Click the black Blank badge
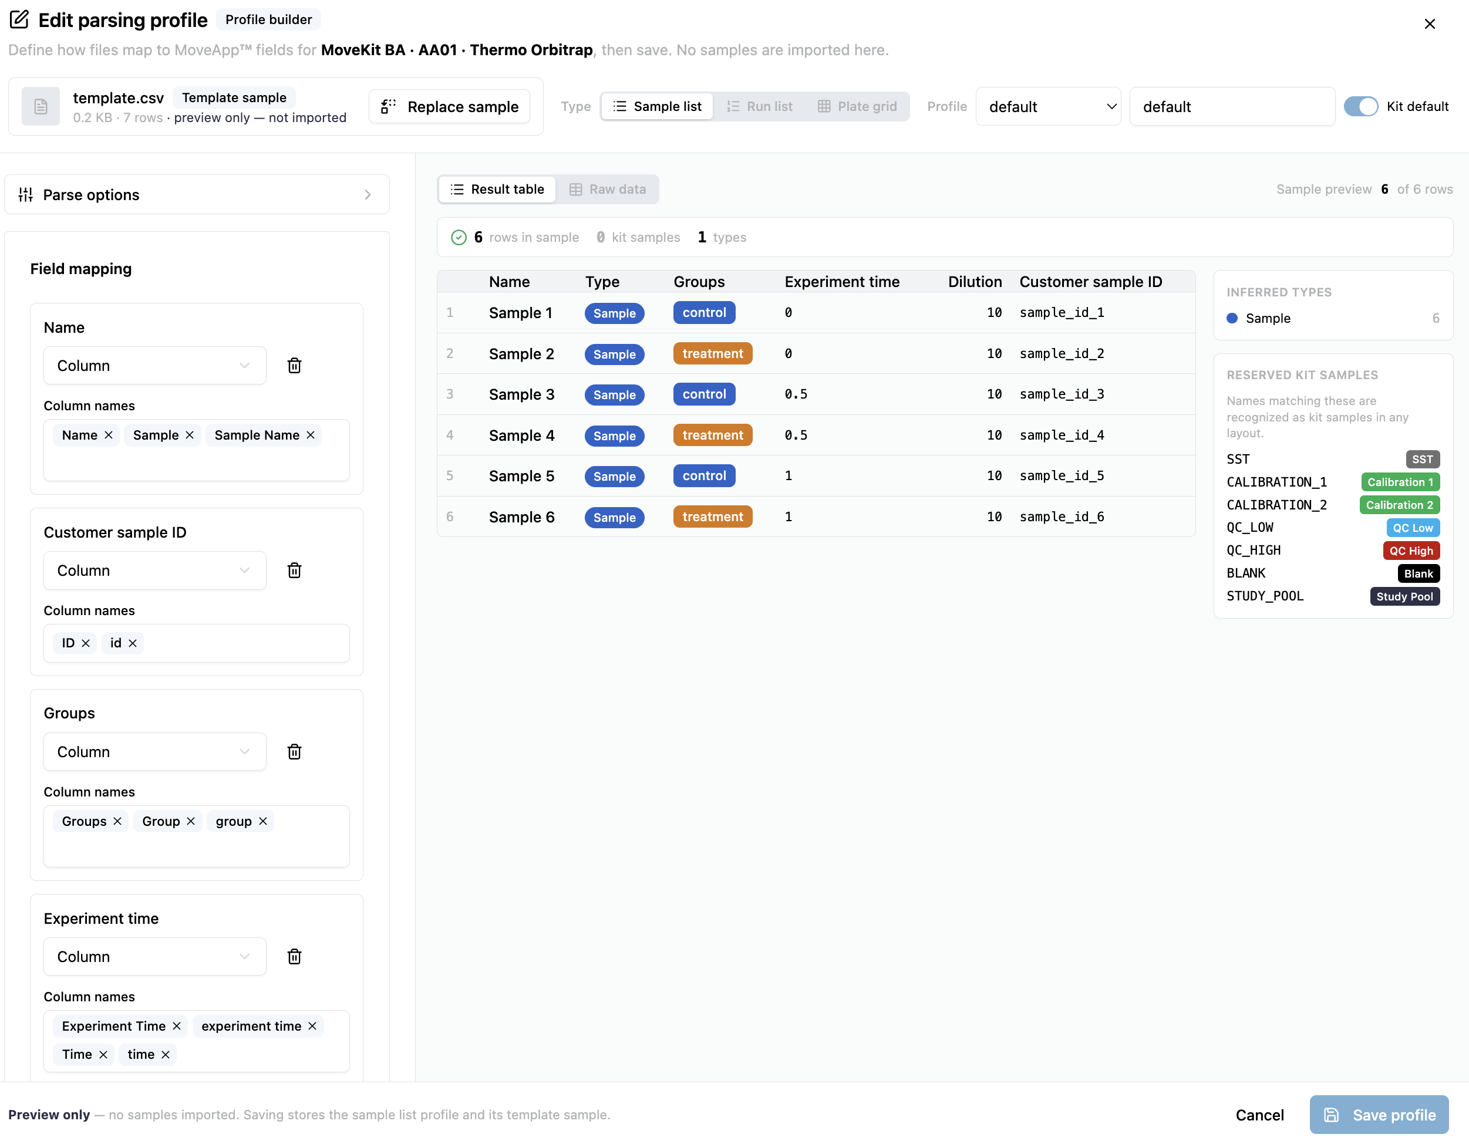1469x1141 pixels. point(1419,573)
